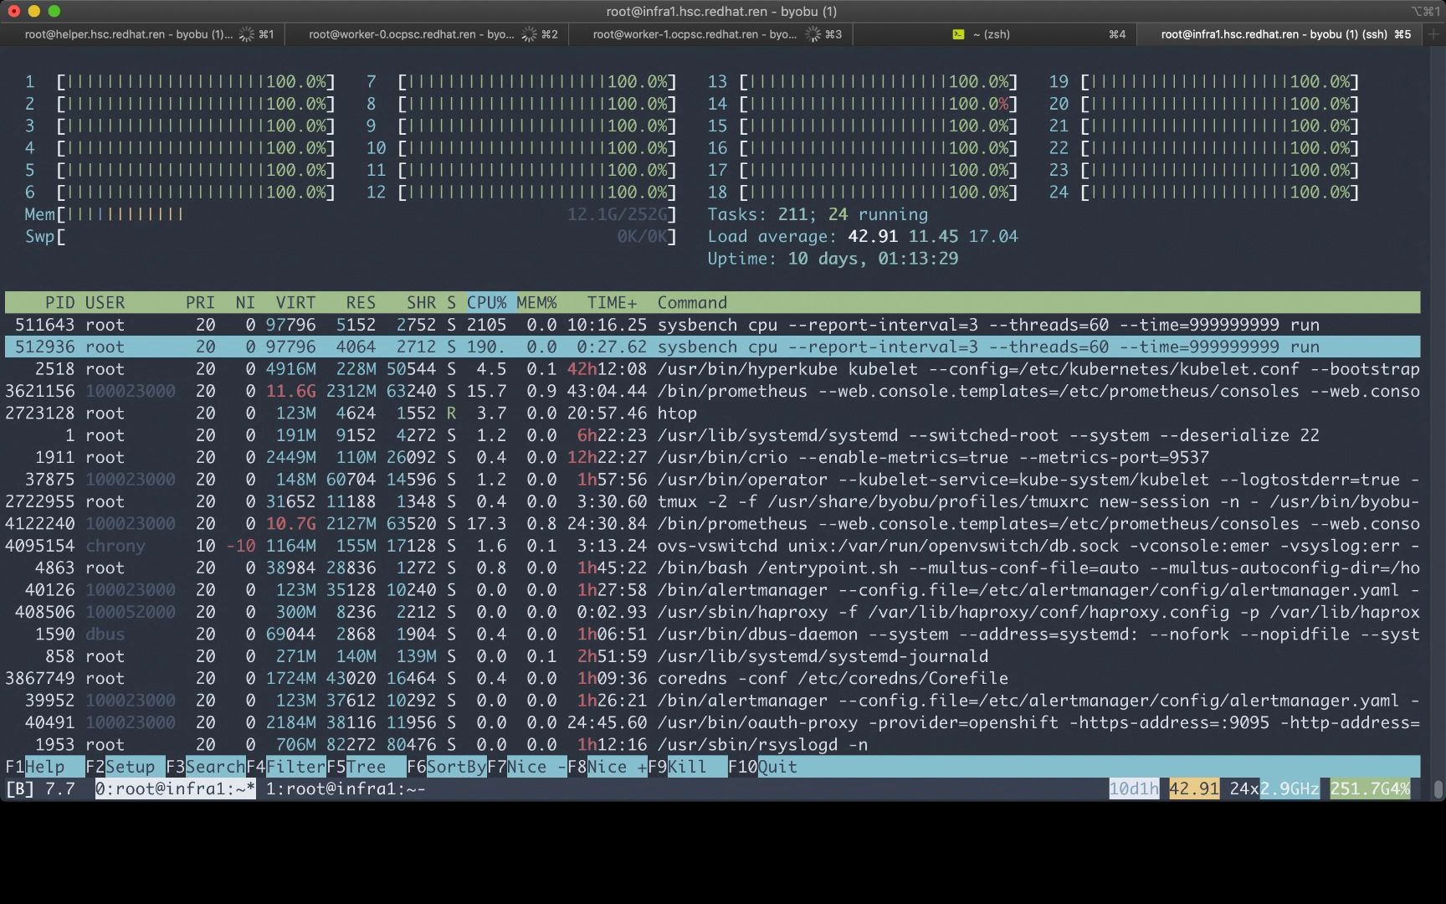Screen dimensions: 1446x904
Task: Select the coredns process row
Action: pyautogui.click(x=712, y=678)
